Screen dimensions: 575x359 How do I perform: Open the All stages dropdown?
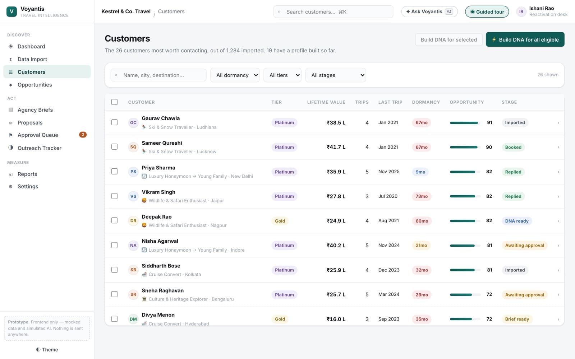336,75
